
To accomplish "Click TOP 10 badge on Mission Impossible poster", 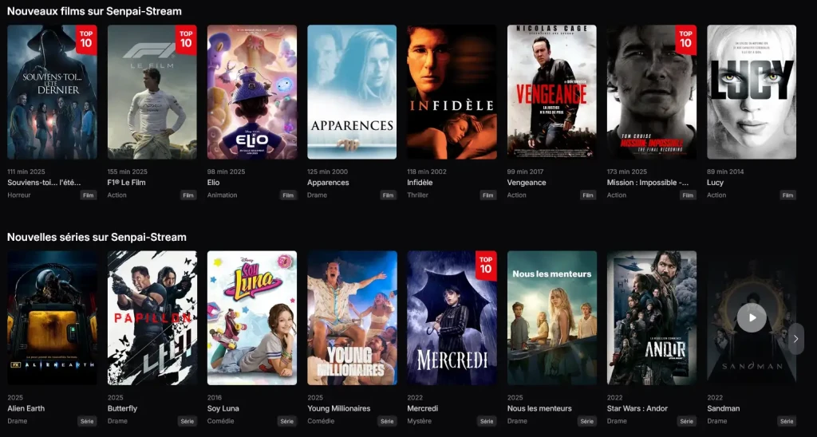I will tap(685, 39).
